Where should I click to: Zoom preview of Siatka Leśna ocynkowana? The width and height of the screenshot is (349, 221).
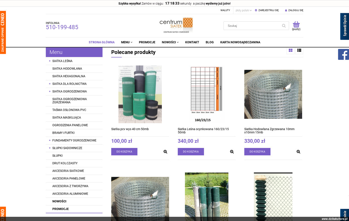[232, 152]
